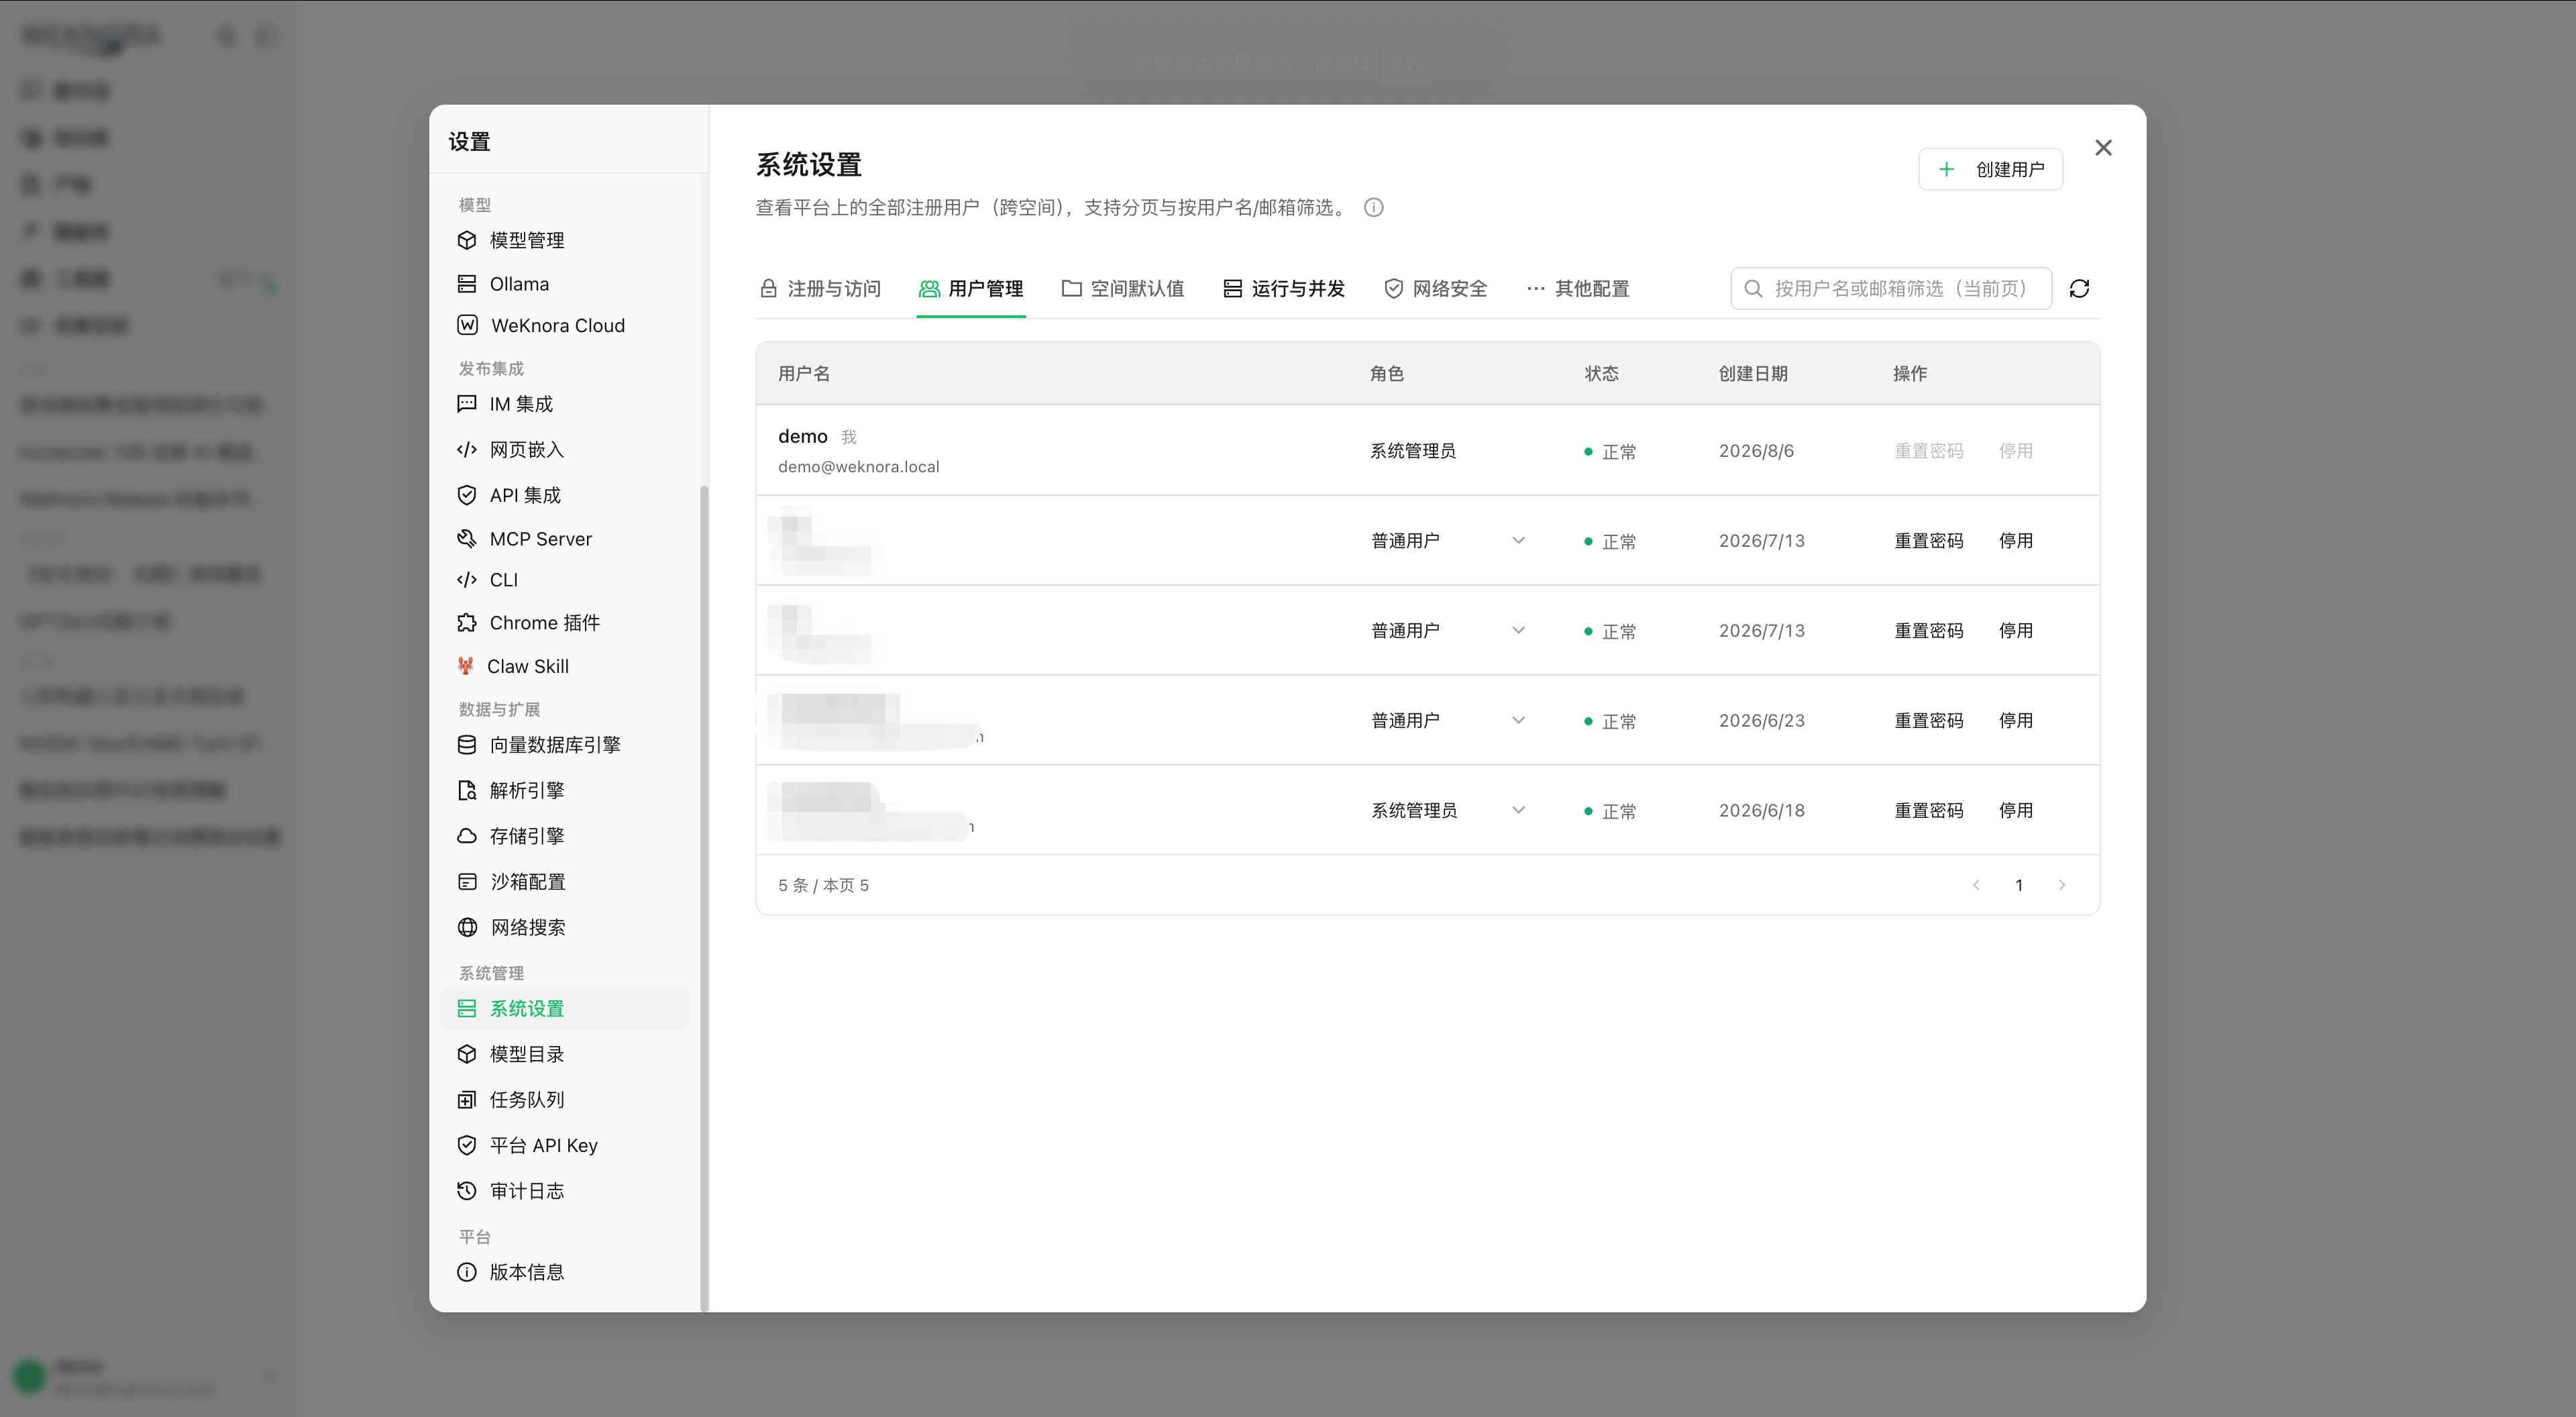Open the MCP Server entry

564,539
